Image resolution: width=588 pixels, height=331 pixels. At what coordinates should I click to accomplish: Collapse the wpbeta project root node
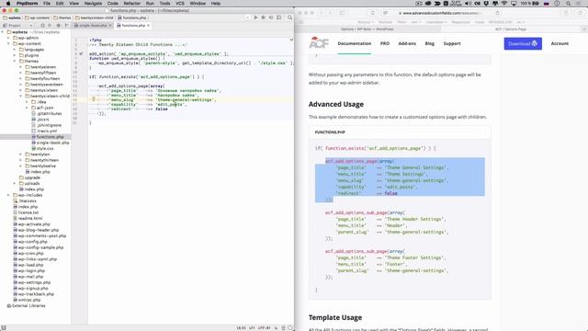pyautogui.click(x=3, y=32)
